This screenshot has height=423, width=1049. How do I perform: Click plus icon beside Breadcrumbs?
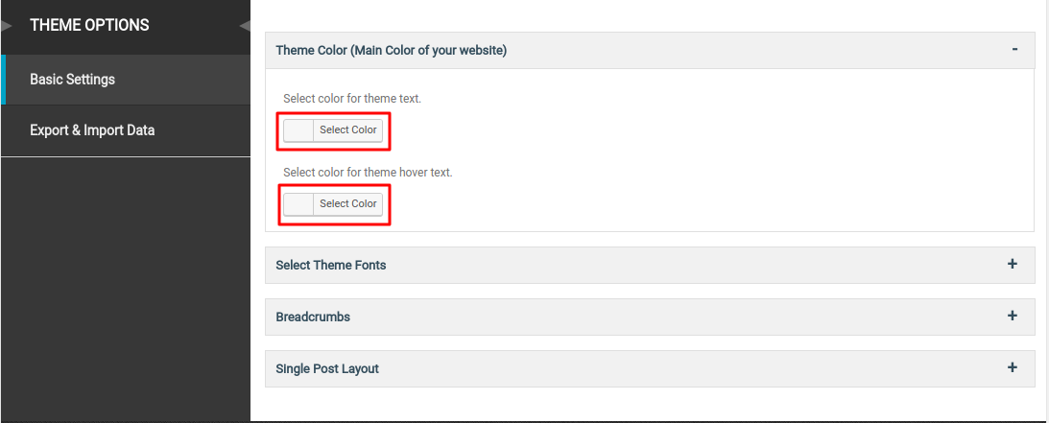[x=1013, y=316]
